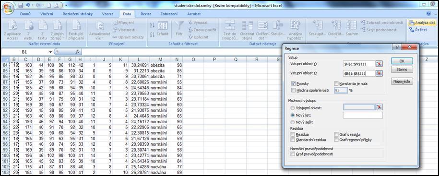
Task: Open Analýza dat tool
Action: 422,23
